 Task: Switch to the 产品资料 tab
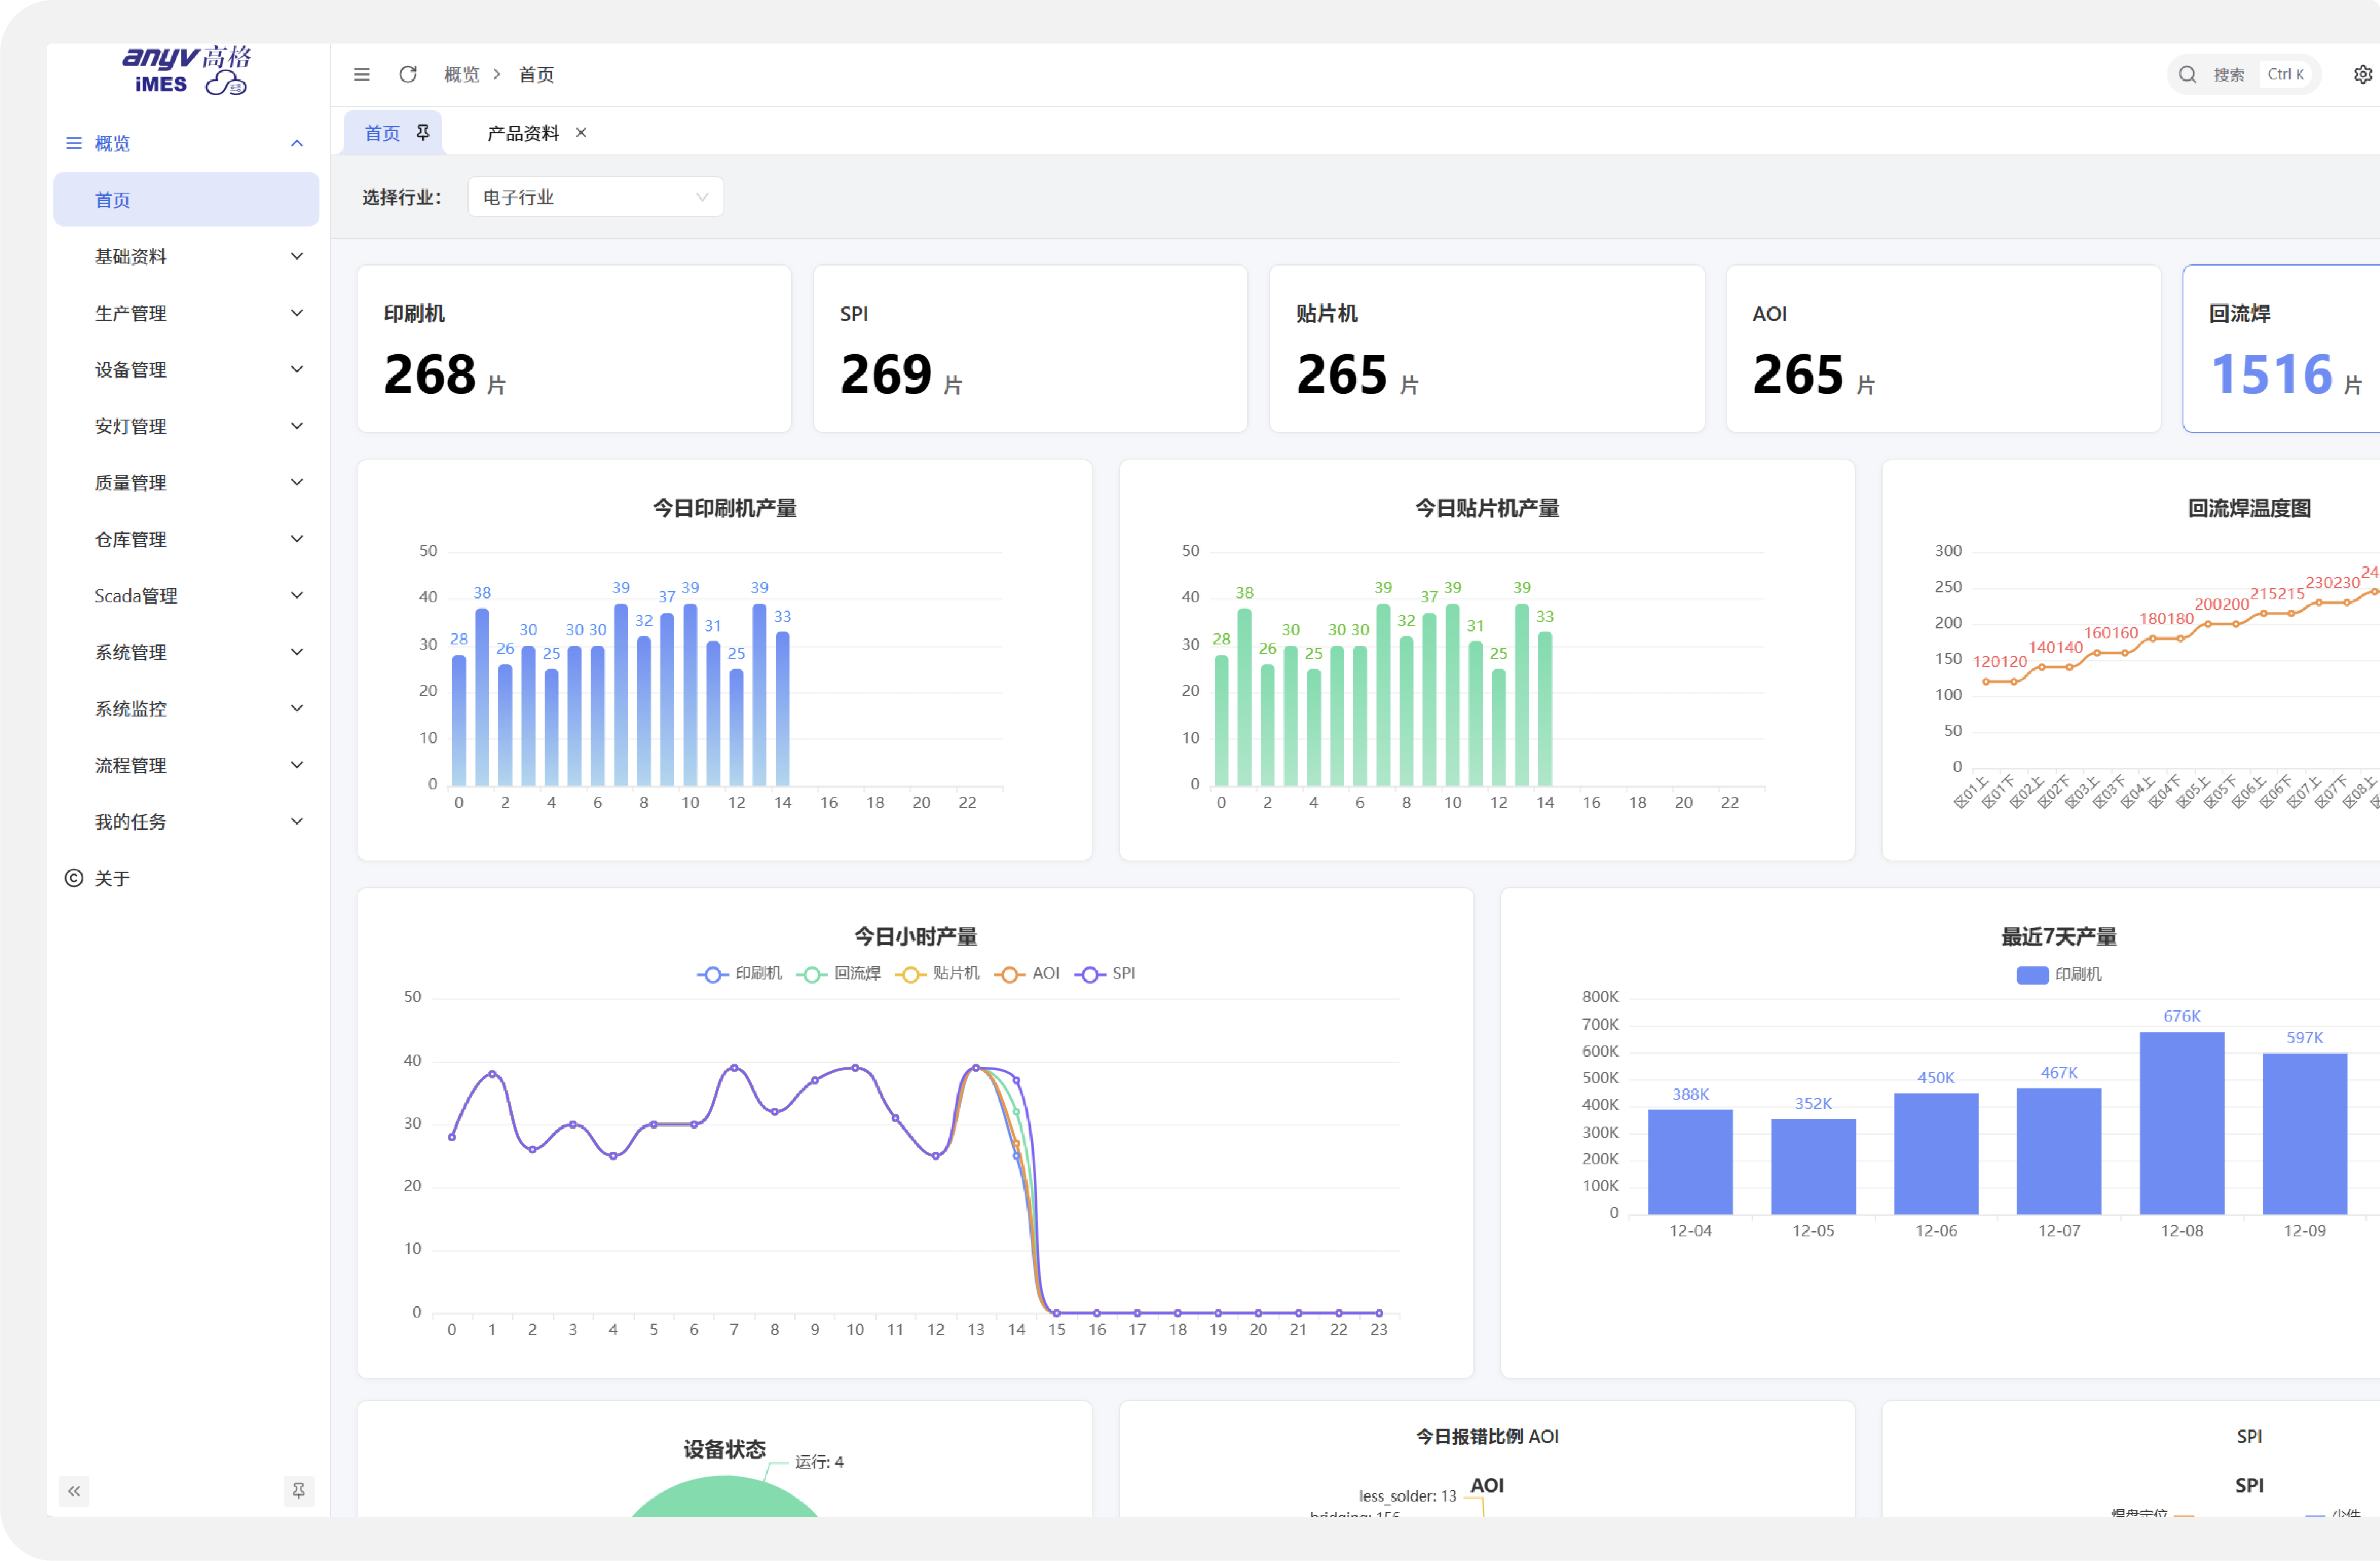point(523,133)
